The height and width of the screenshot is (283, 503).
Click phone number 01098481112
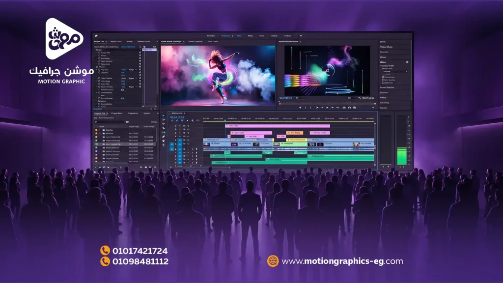[x=140, y=261]
